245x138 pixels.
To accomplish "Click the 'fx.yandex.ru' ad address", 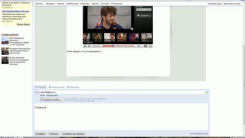I will click(x=7, y=8).
